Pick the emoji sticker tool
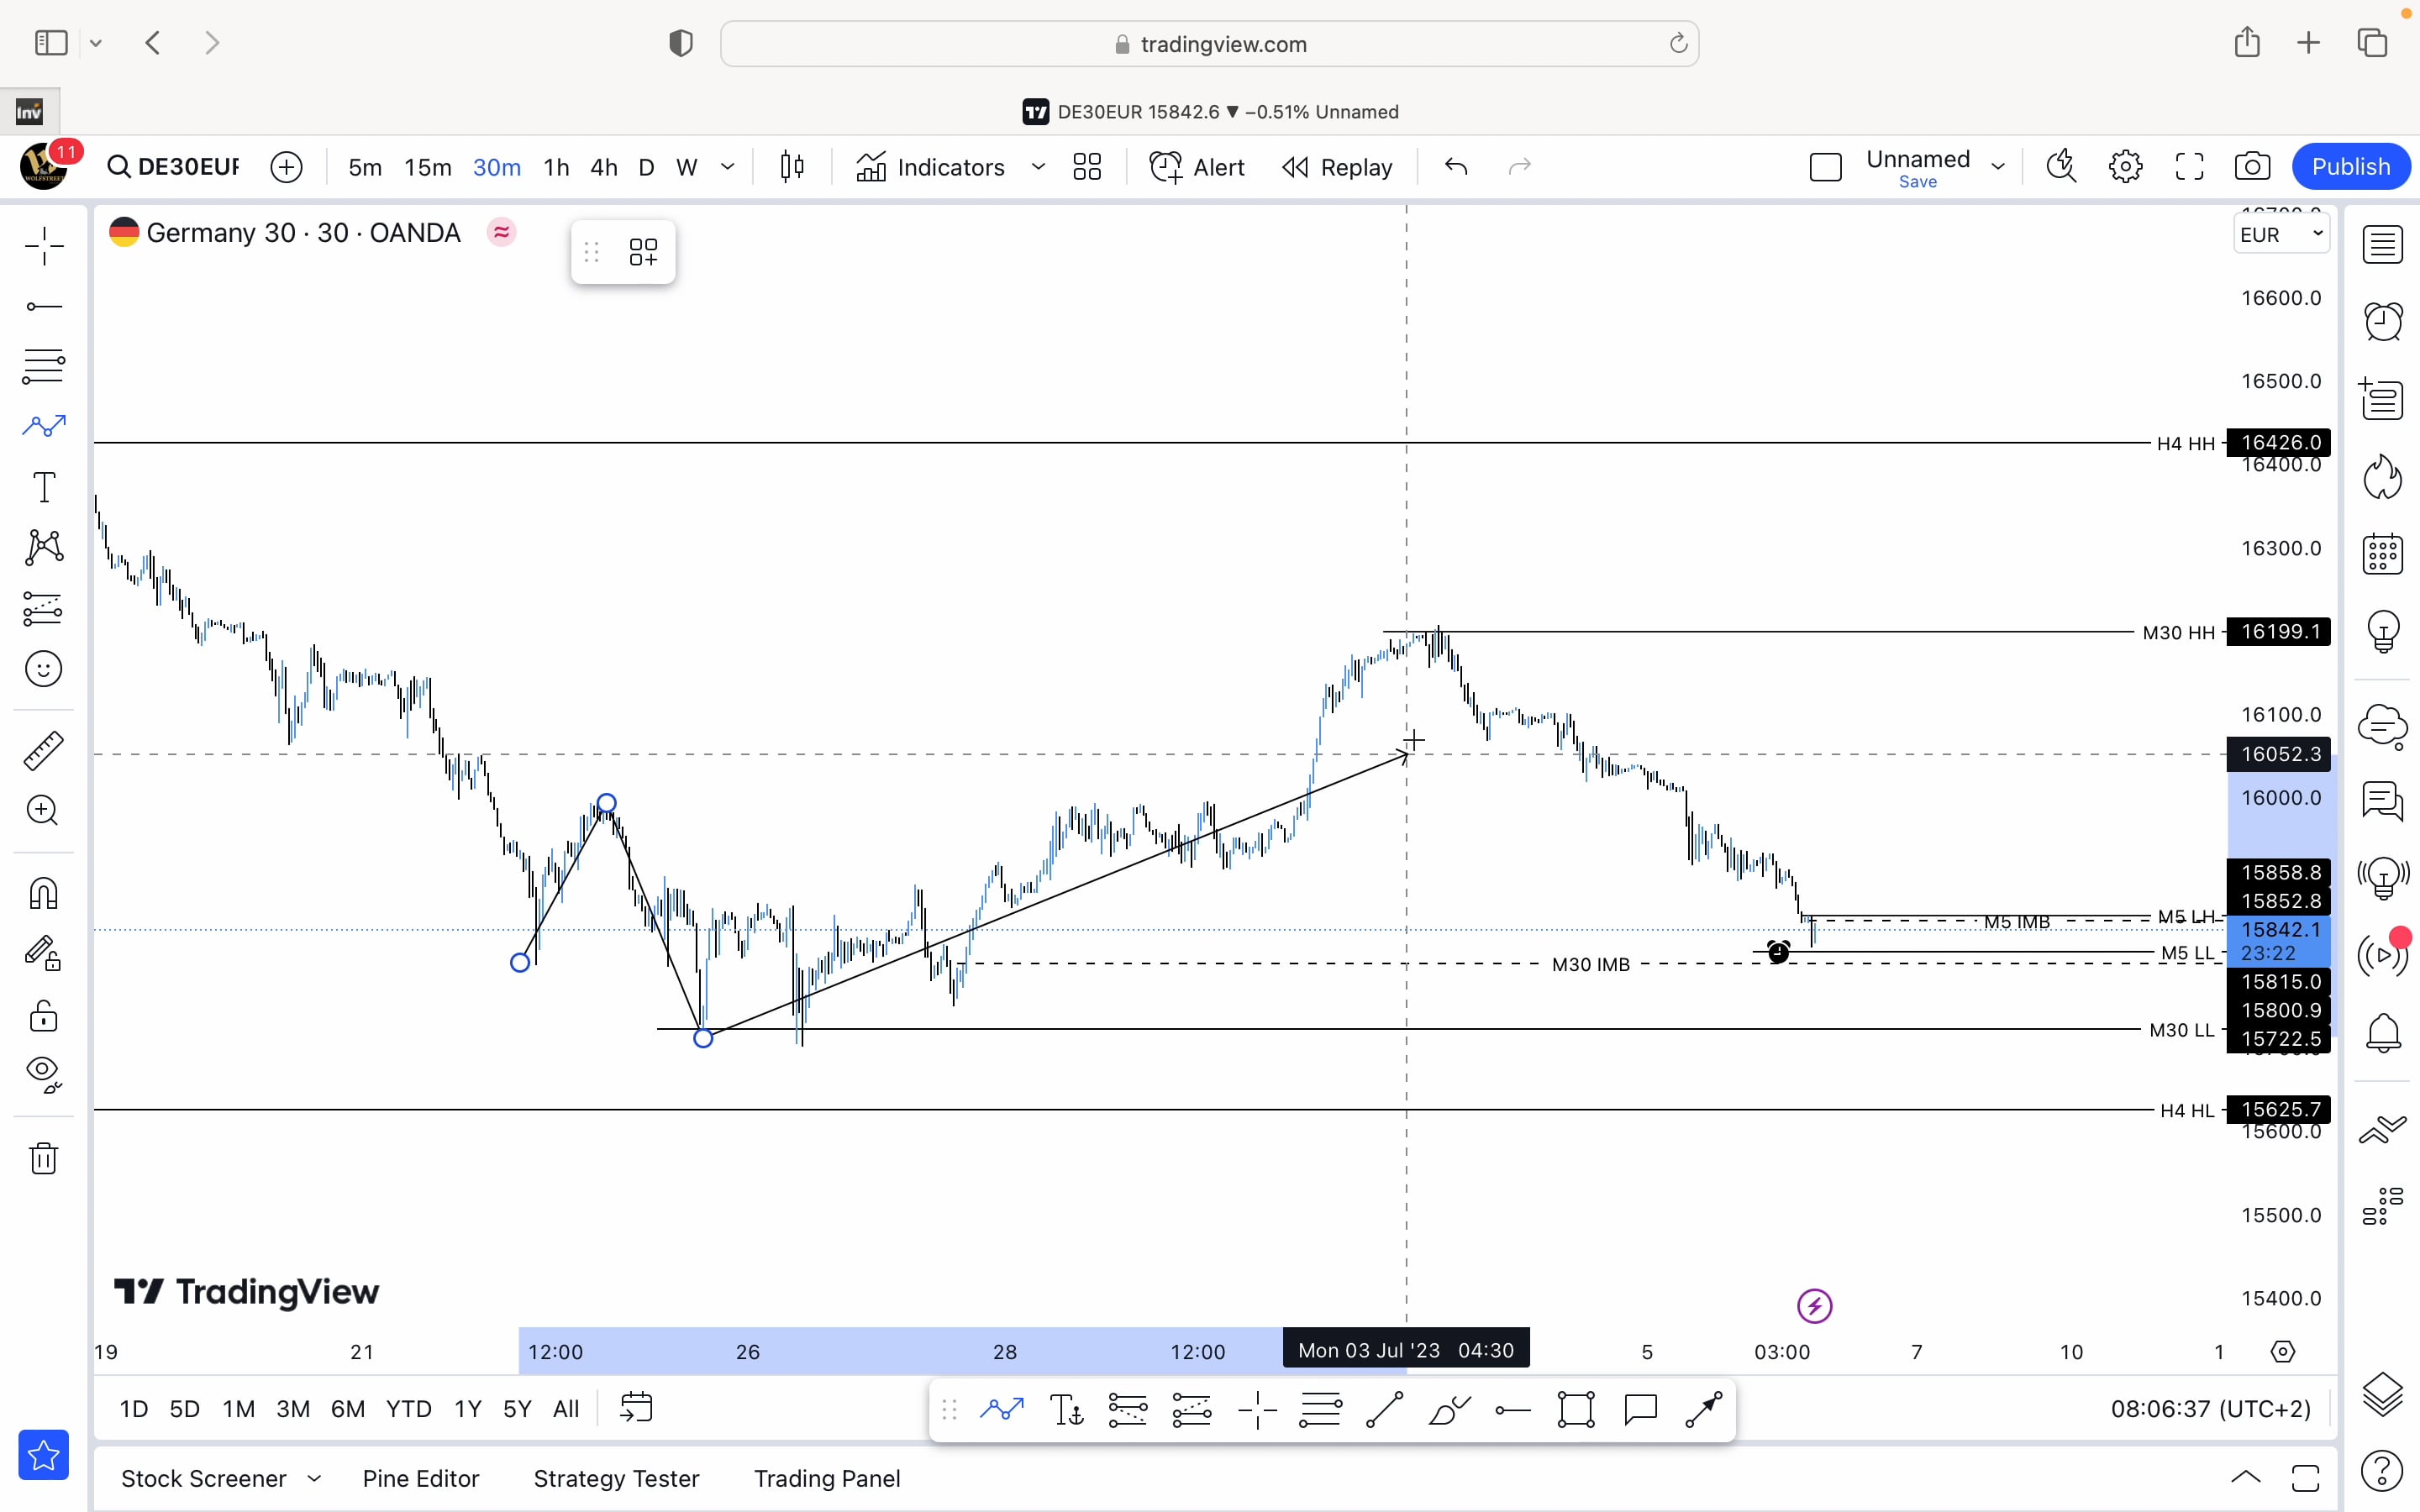 [43, 668]
